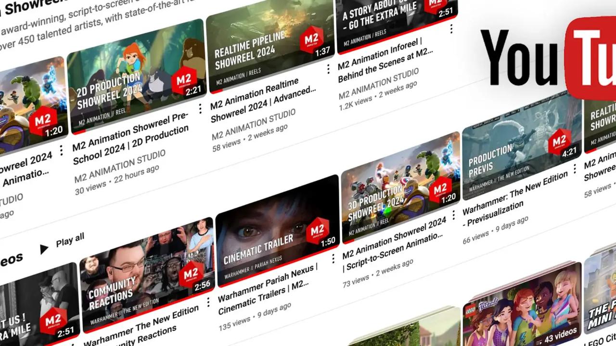Click M2 ANIMATION STUDIO under Pre-School 2D Production video
616x346 pixels.
pos(120,166)
